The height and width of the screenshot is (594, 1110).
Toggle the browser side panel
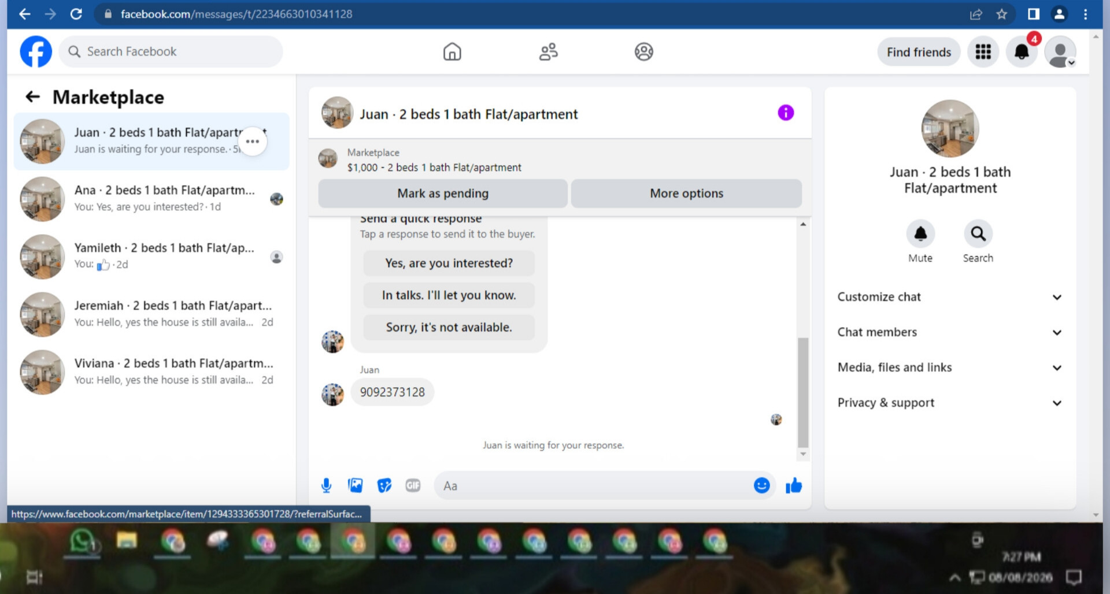tap(1034, 14)
